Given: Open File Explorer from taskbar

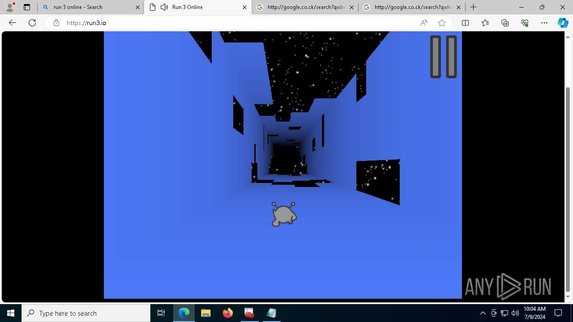Looking at the screenshot, I should 205,313.
